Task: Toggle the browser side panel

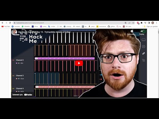Action: click(x=149, y=23)
